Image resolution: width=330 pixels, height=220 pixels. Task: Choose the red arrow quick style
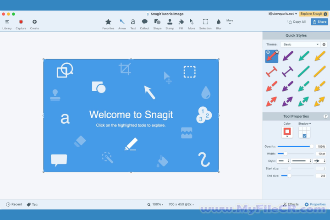point(272,56)
